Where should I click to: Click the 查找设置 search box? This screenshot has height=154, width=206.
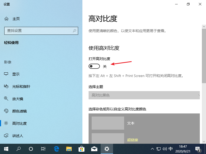pos(41,31)
